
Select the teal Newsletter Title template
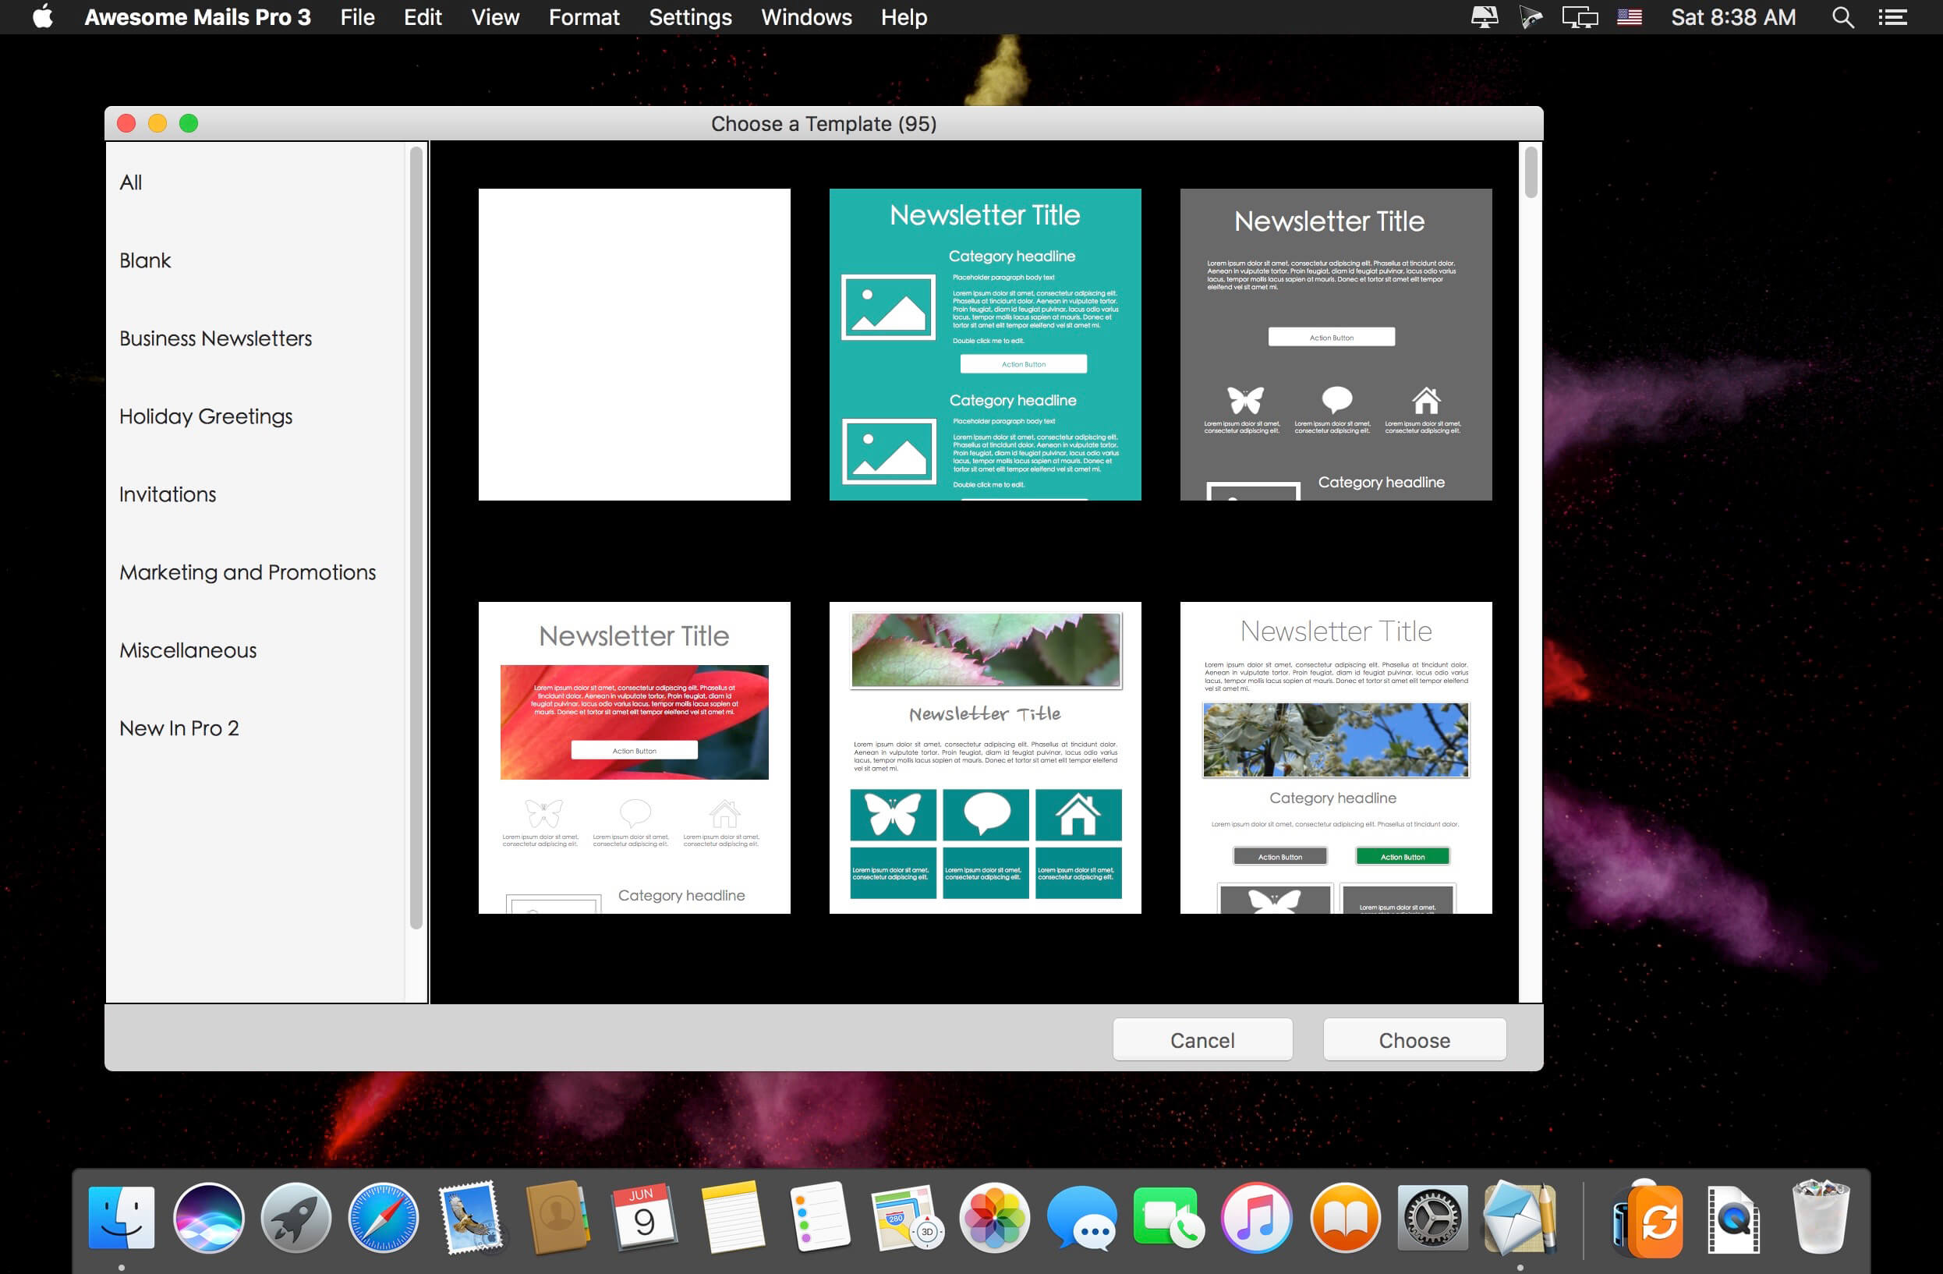pyautogui.click(x=985, y=345)
